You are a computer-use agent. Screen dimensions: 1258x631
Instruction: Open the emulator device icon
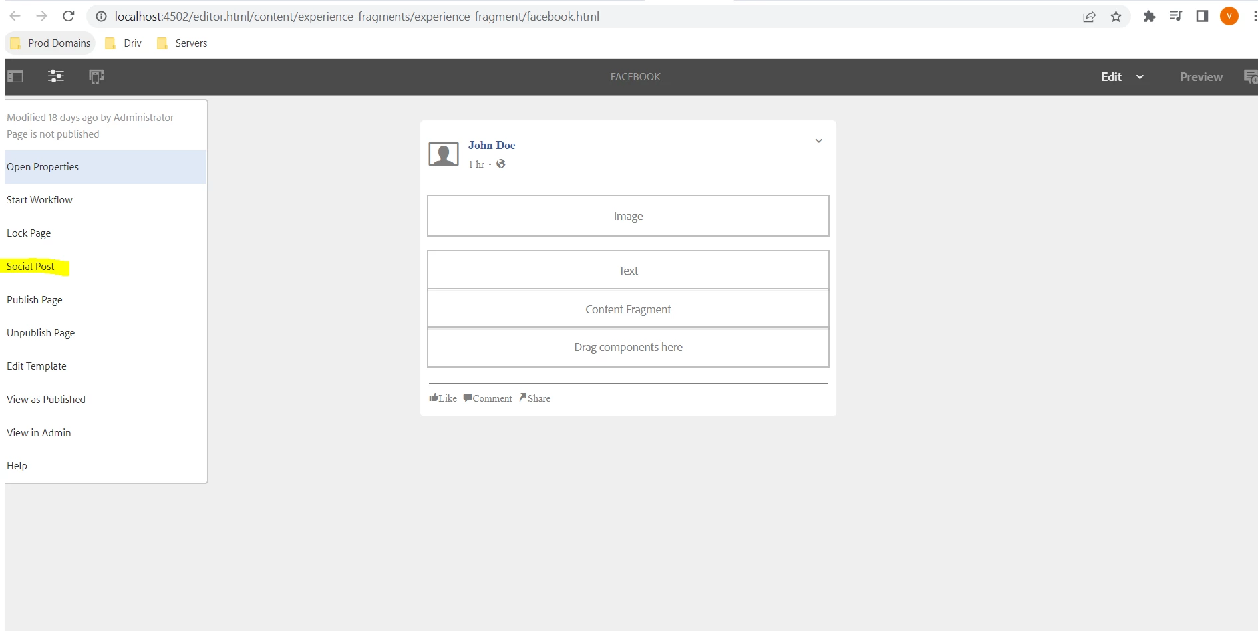(x=96, y=77)
